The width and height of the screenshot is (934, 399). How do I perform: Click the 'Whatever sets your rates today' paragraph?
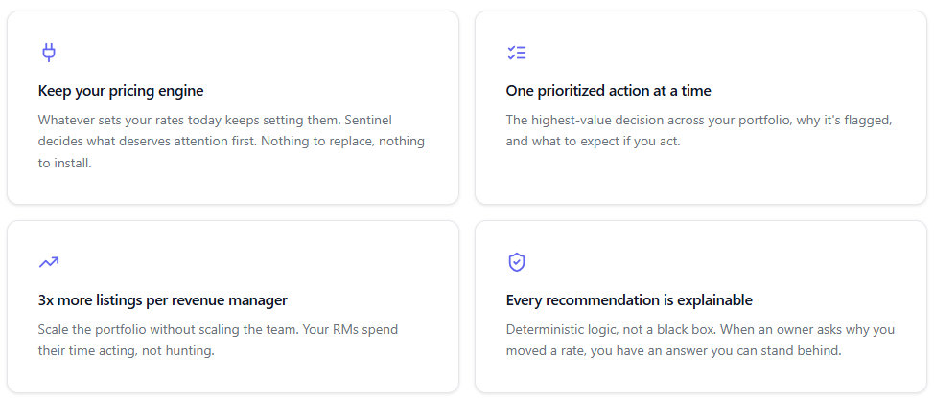coord(232,142)
